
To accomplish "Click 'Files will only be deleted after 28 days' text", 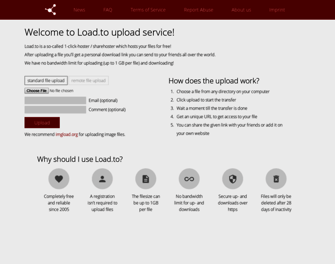I will coord(276,203).
